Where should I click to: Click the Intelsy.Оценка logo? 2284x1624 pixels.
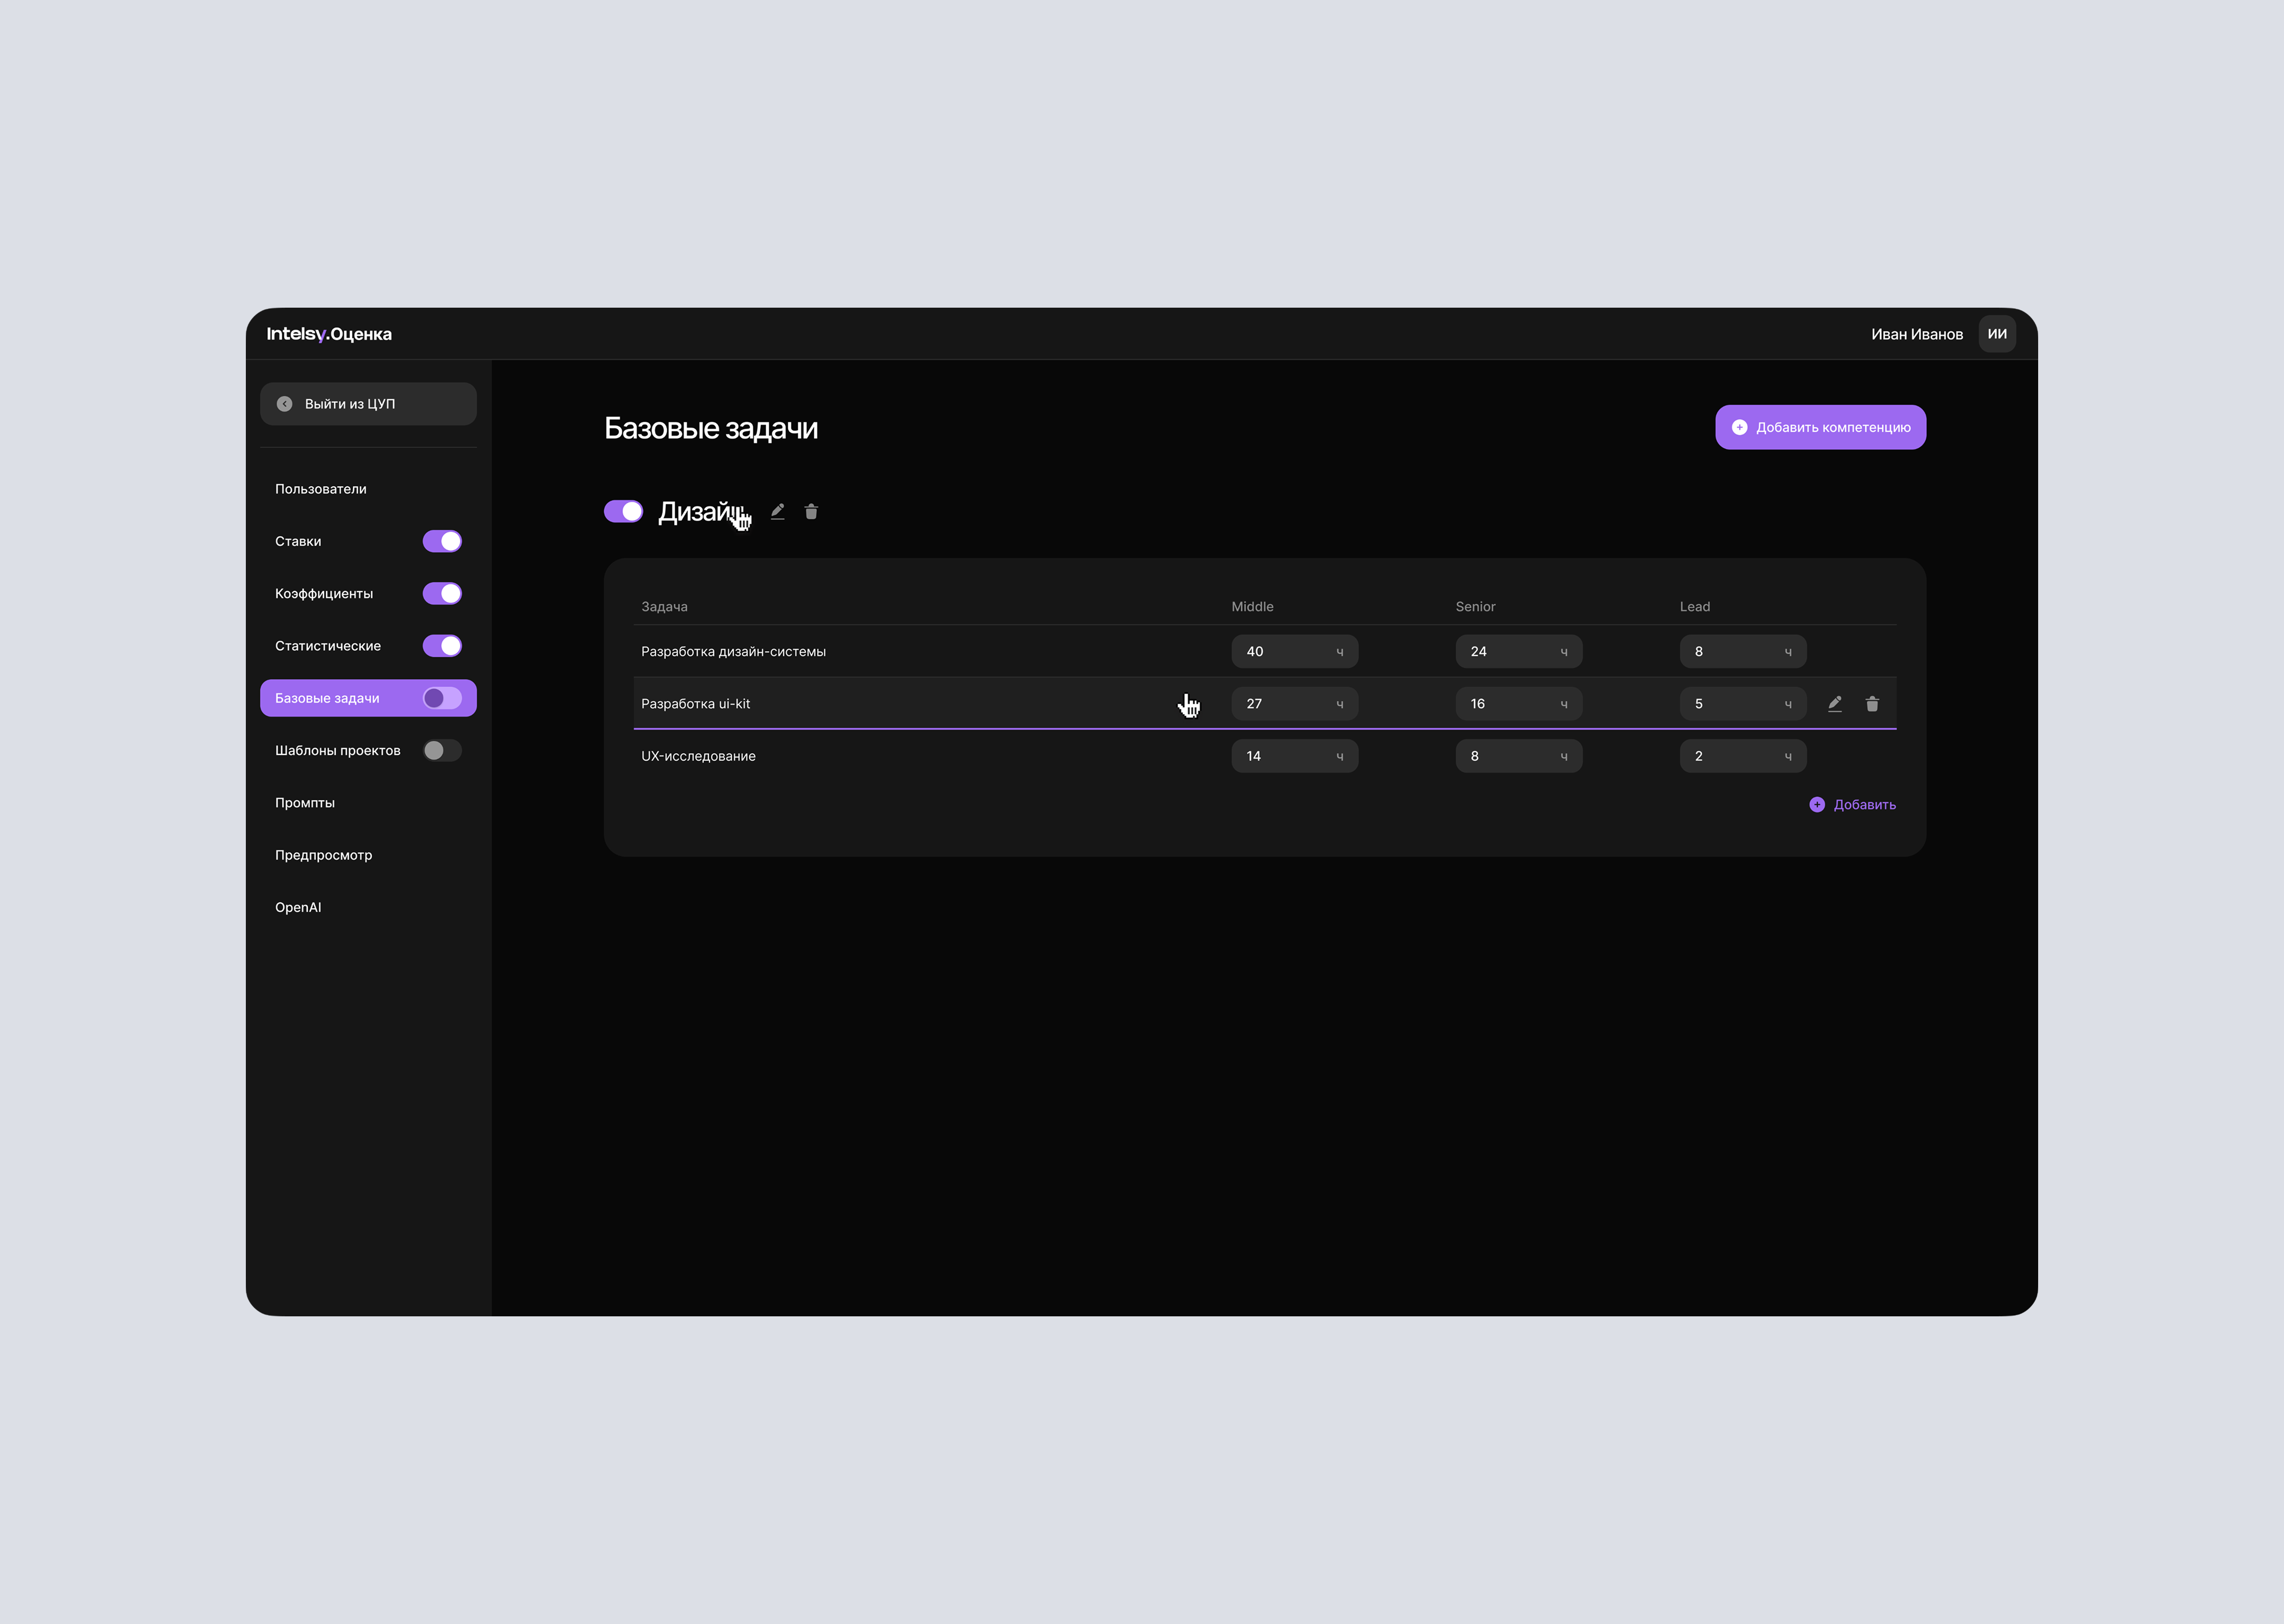[x=329, y=334]
